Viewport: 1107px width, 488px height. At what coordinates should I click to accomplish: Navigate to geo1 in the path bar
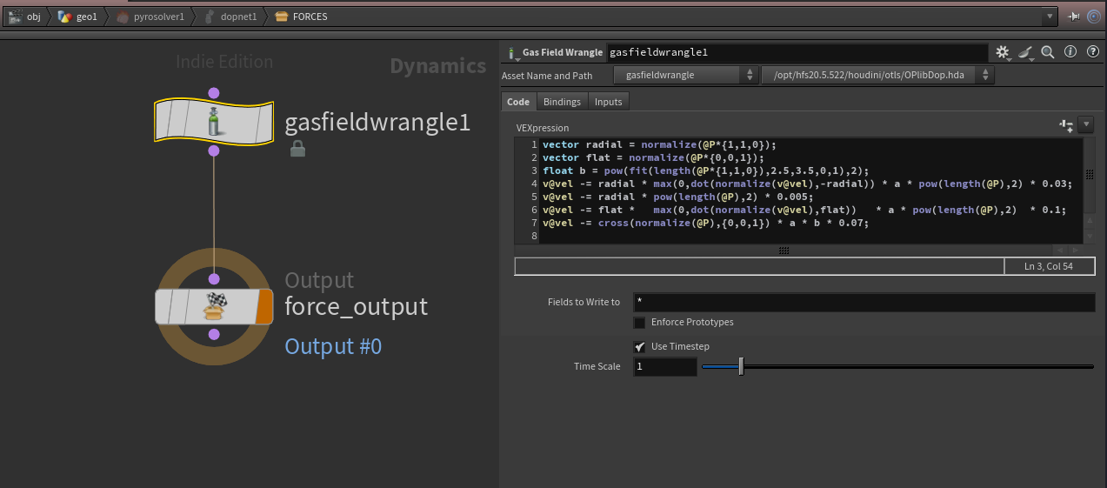pos(87,17)
